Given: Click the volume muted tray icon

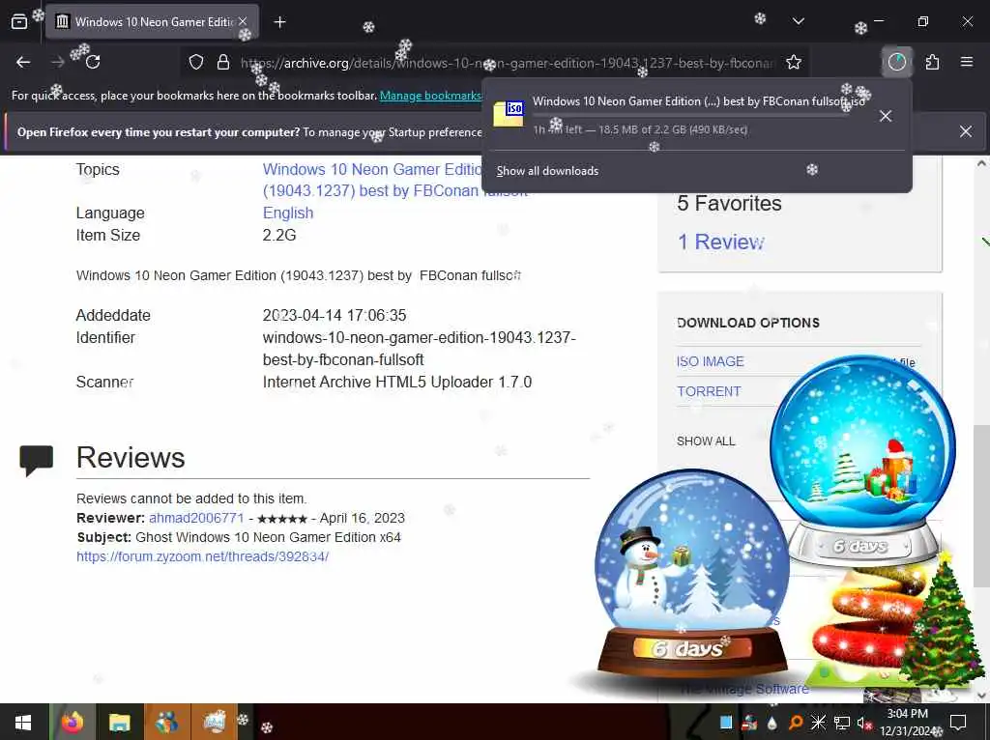Looking at the screenshot, I should pos(863,723).
